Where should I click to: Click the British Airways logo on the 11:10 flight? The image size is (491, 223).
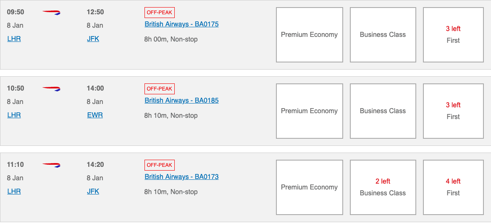tap(51, 165)
